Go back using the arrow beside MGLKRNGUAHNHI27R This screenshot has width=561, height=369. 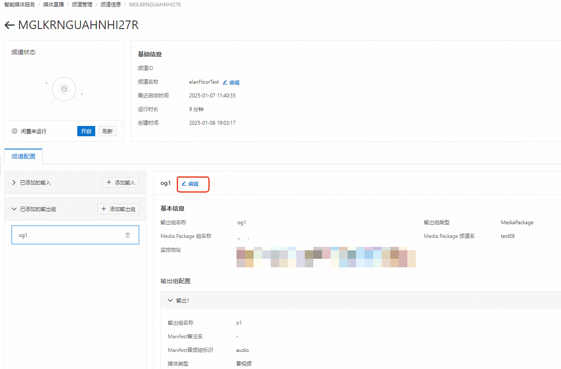tap(9, 25)
